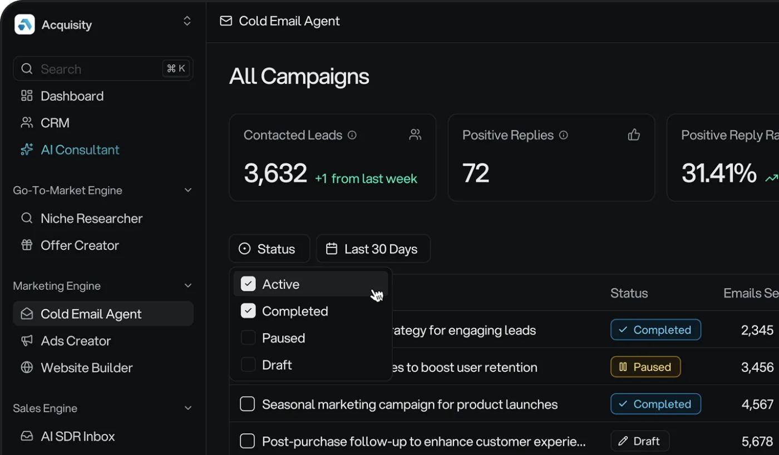Open the Last 30 Days date filter

(373, 249)
